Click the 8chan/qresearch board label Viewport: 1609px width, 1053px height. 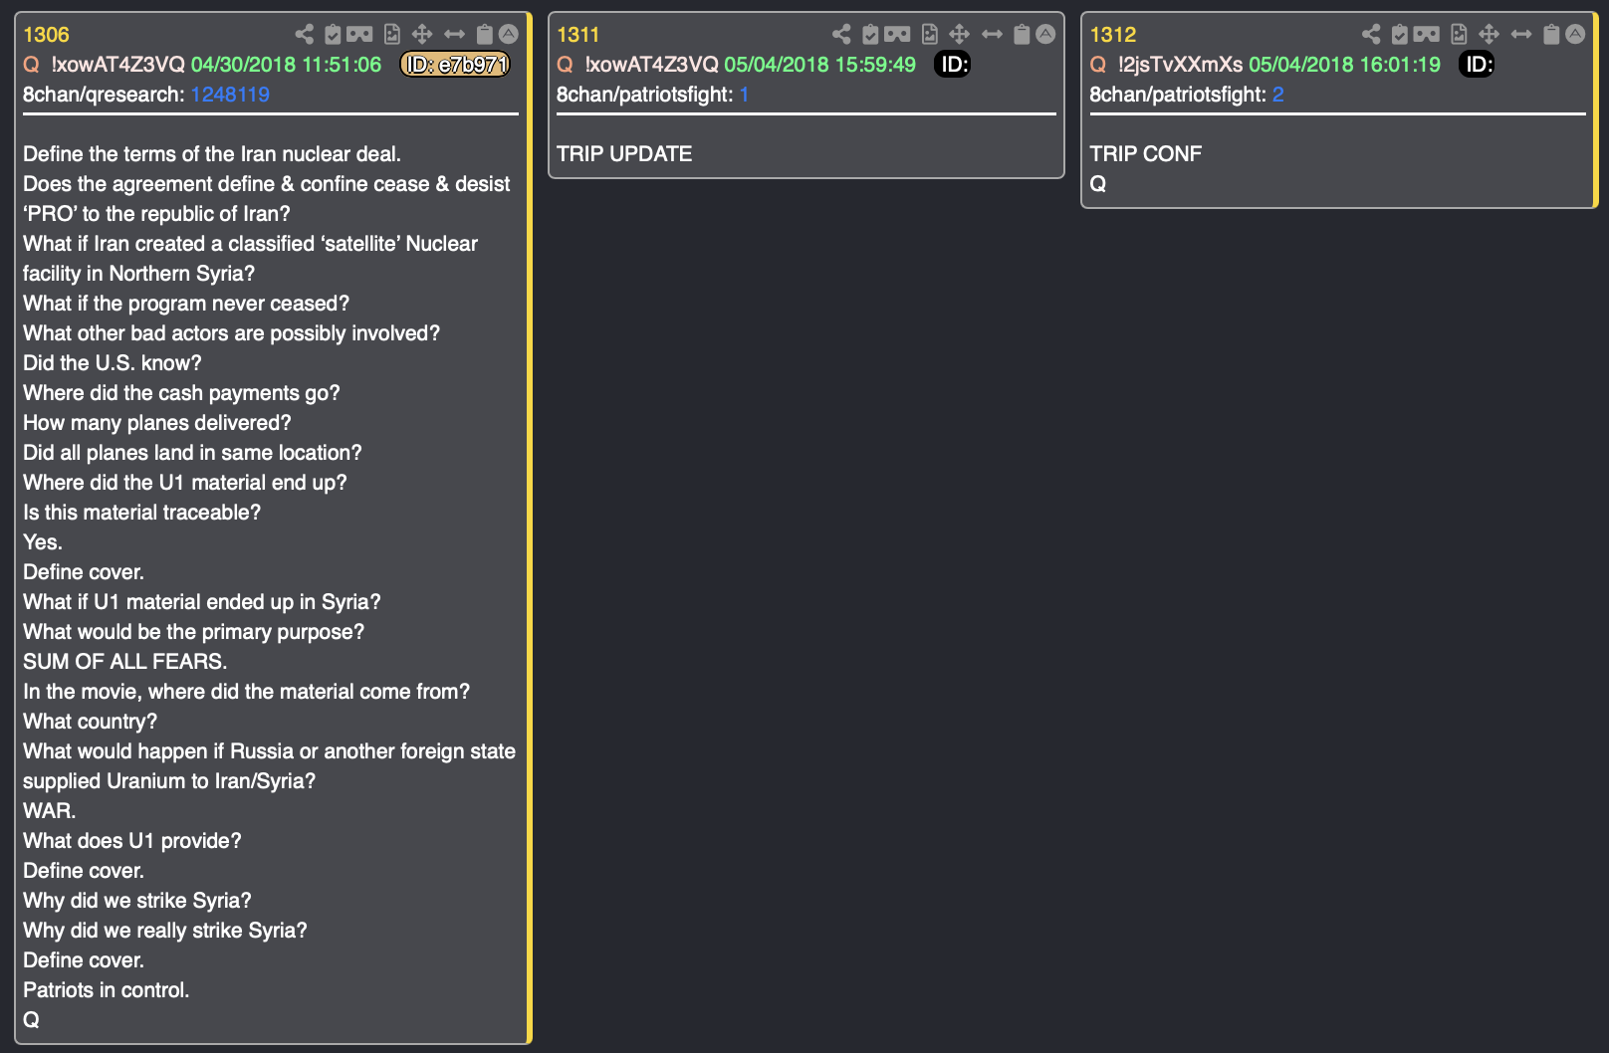coord(104,95)
